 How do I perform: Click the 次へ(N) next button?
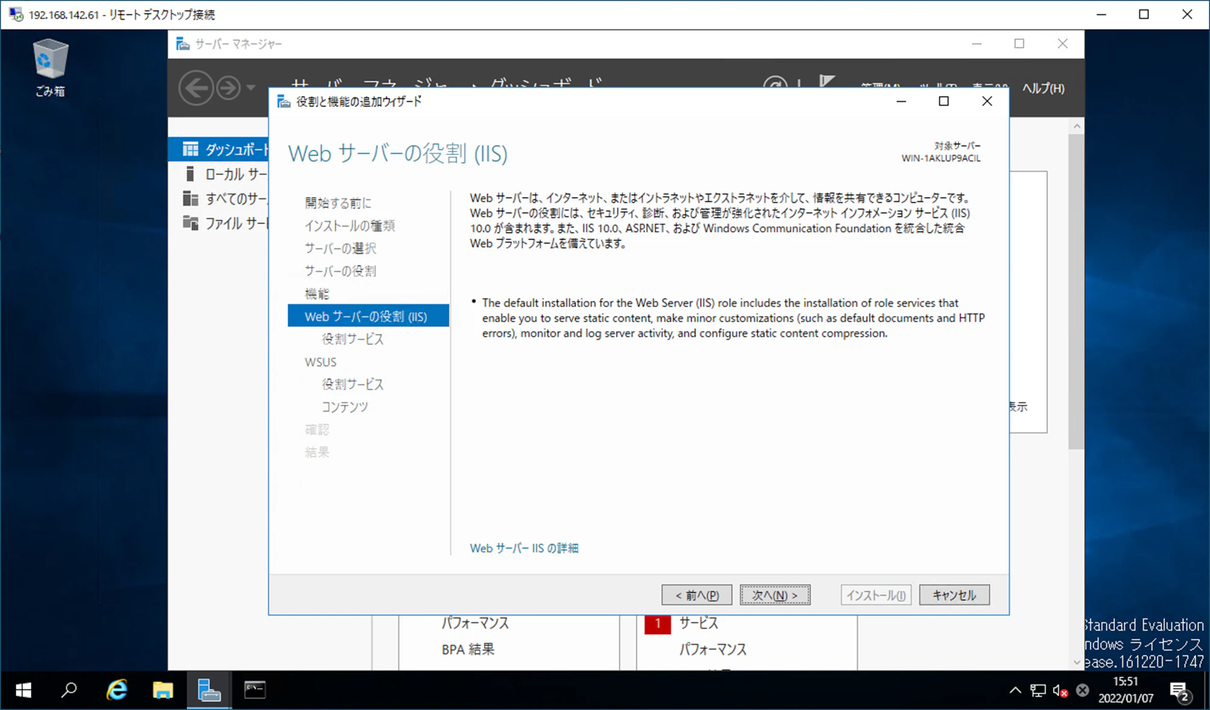click(x=775, y=595)
